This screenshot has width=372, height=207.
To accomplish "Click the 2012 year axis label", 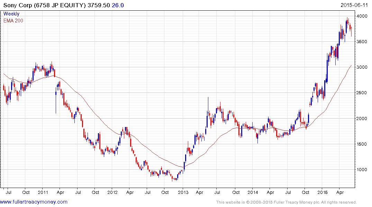I will 112,192.
